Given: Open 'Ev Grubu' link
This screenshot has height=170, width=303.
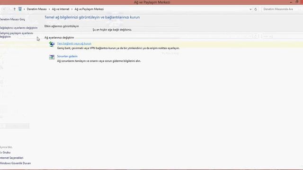Looking at the screenshot, I should pyautogui.click(x=5, y=153).
